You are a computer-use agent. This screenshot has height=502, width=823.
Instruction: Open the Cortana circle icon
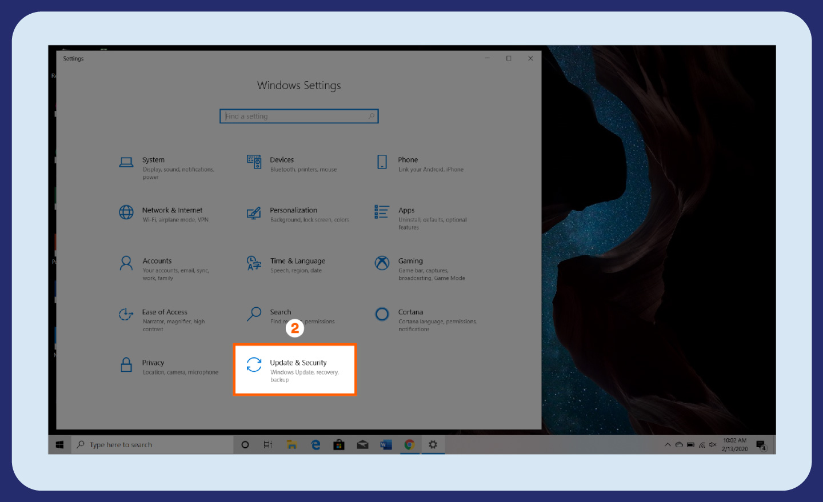(x=382, y=314)
